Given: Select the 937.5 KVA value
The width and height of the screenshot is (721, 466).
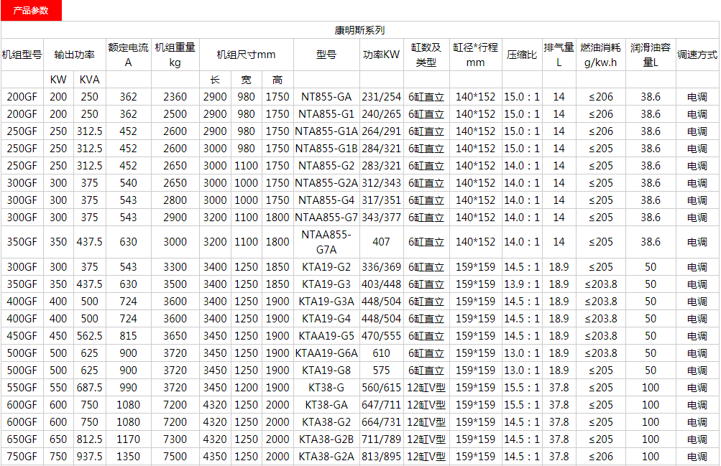Looking at the screenshot, I should coord(90,457).
